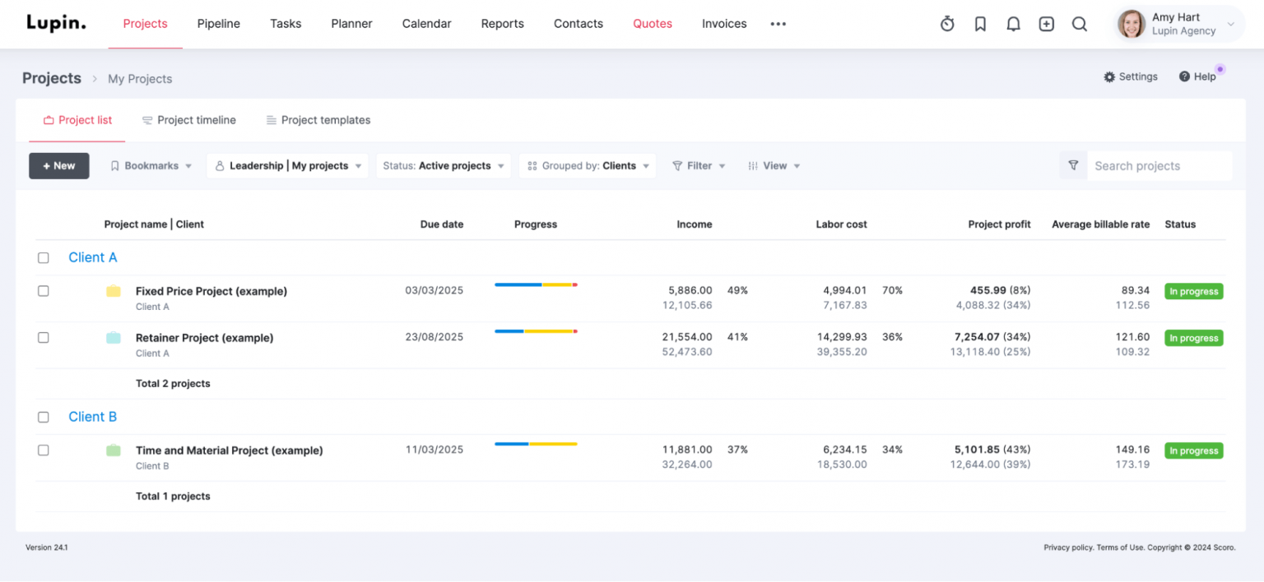Check the Retainer Project row checkbox
Screen dimensions: 1264x582
click(x=44, y=337)
